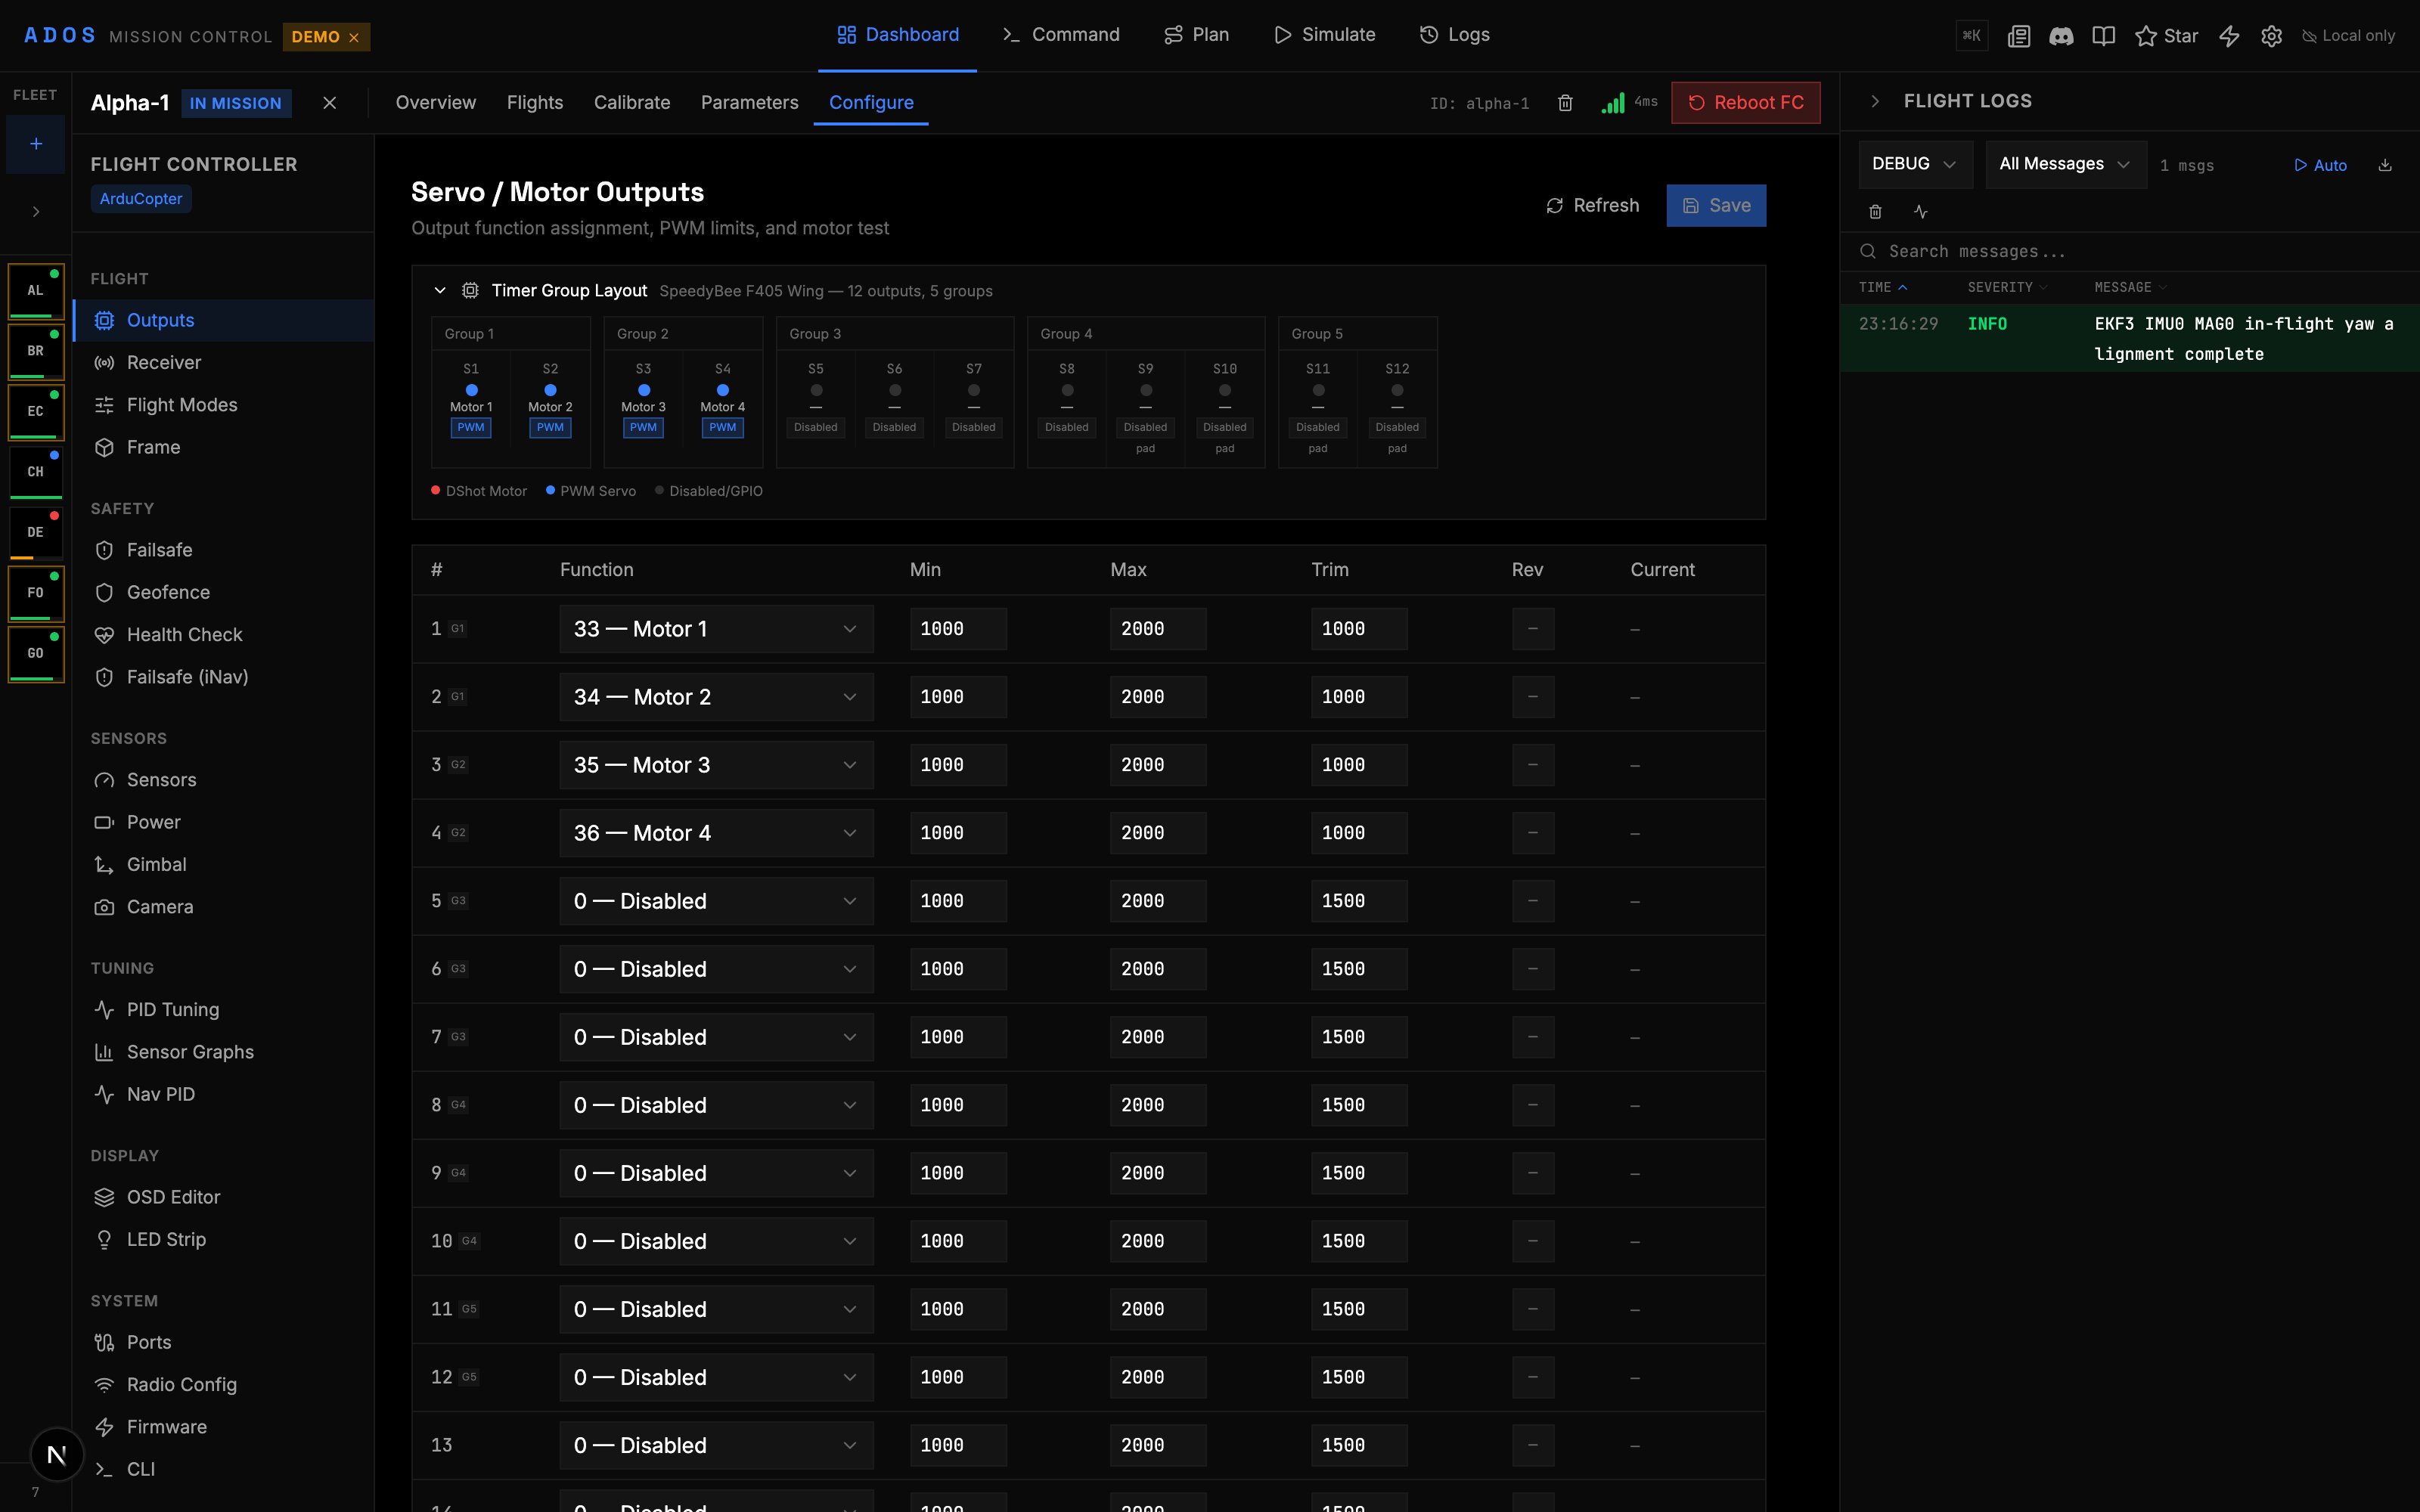Open PID Tuning in the sidebar
The width and height of the screenshot is (2420, 1512).
pyautogui.click(x=224, y=1010)
